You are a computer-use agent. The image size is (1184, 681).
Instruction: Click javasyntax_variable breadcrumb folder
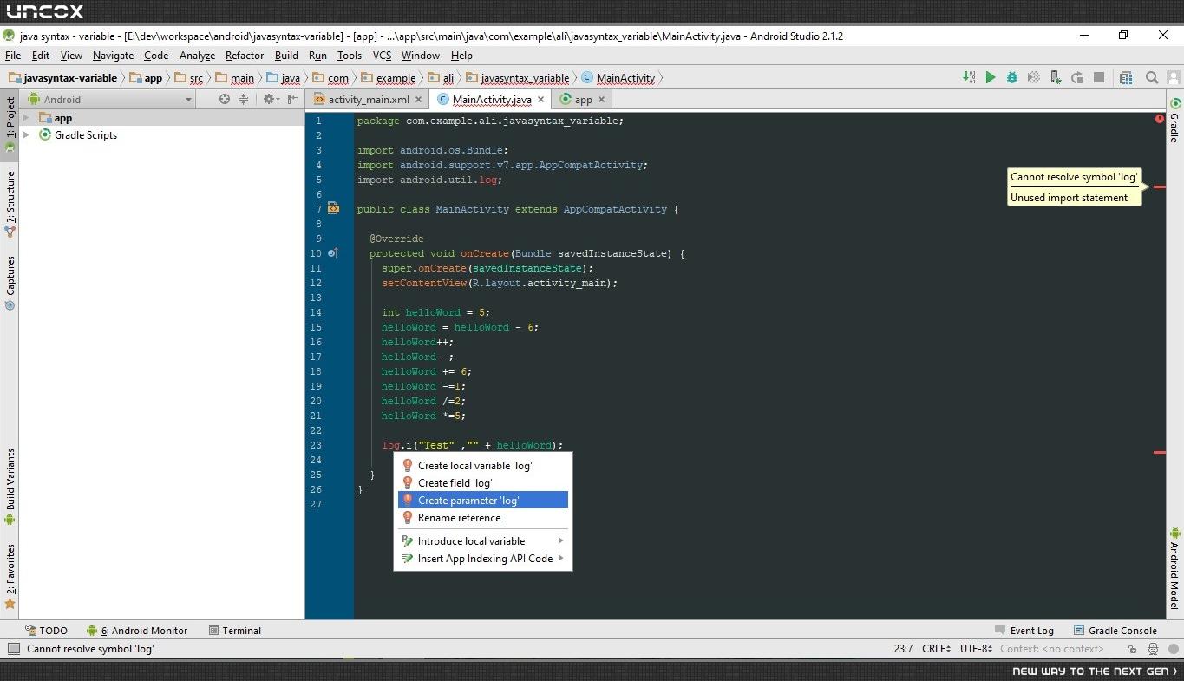click(518, 78)
